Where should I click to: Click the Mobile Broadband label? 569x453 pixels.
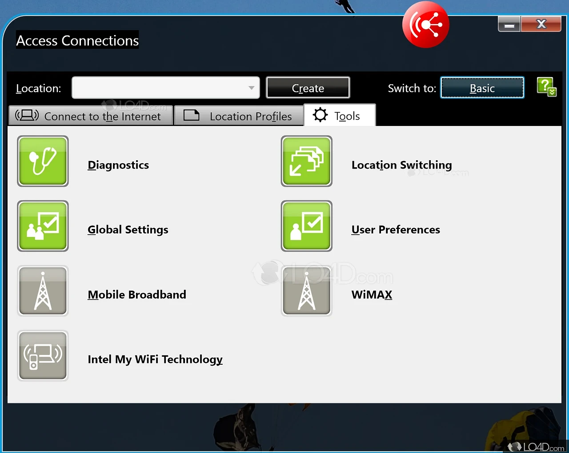(137, 295)
